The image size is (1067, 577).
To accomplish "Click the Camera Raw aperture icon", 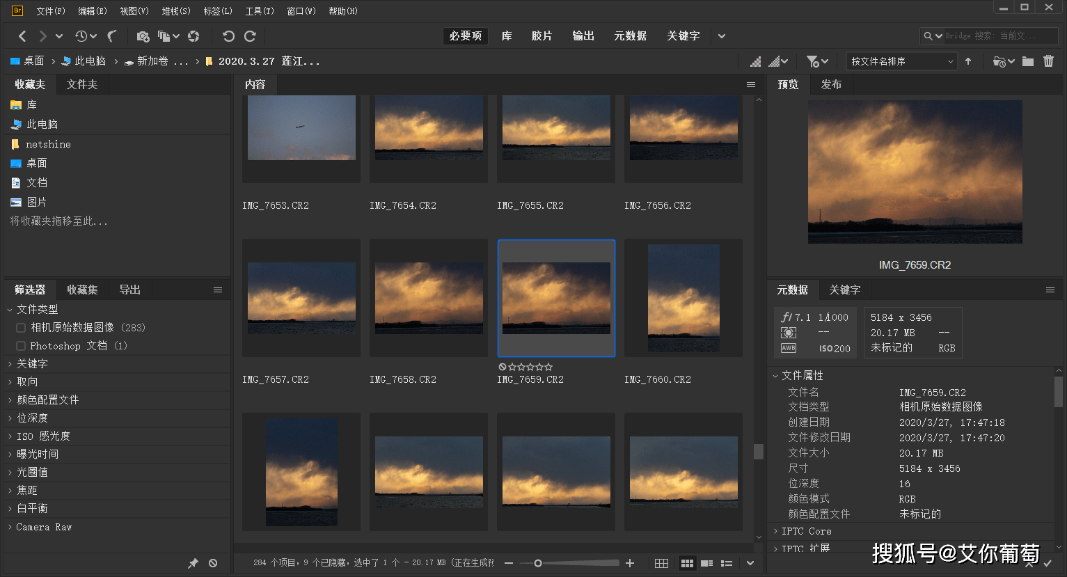I will pyautogui.click(x=193, y=35).
